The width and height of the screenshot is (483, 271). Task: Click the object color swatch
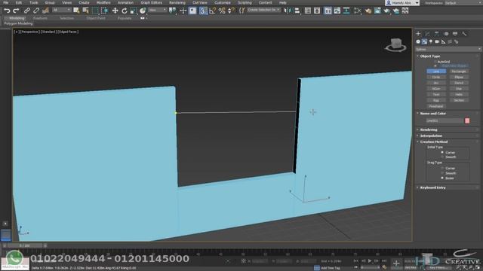tap(467, 120)
